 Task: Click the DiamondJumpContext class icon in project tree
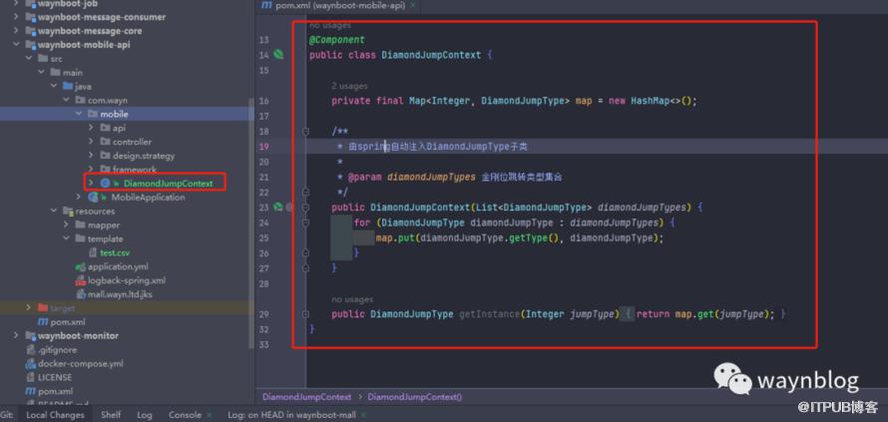(104, 184)
